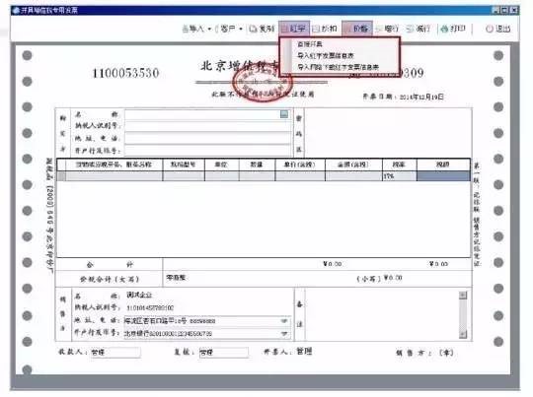
Task: Click the 17% tax rate cell
Action: click(400, 176)
